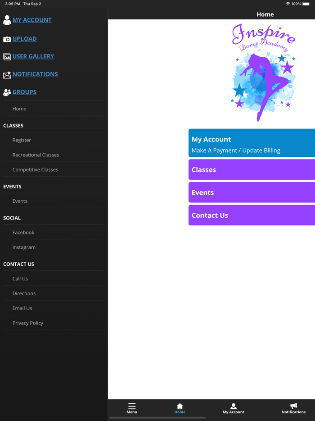Open the Instagram menu item
315x421 pixels.
54,247
